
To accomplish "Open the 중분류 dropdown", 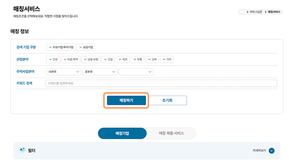I will point(100,72).
